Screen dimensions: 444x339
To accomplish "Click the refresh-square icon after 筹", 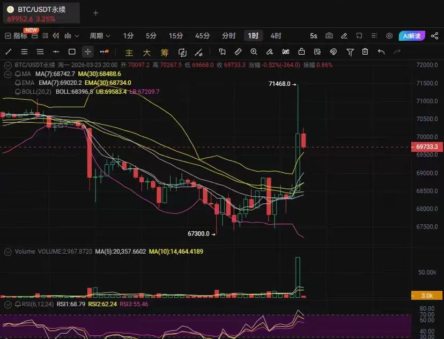I will (x=182, y=53).
